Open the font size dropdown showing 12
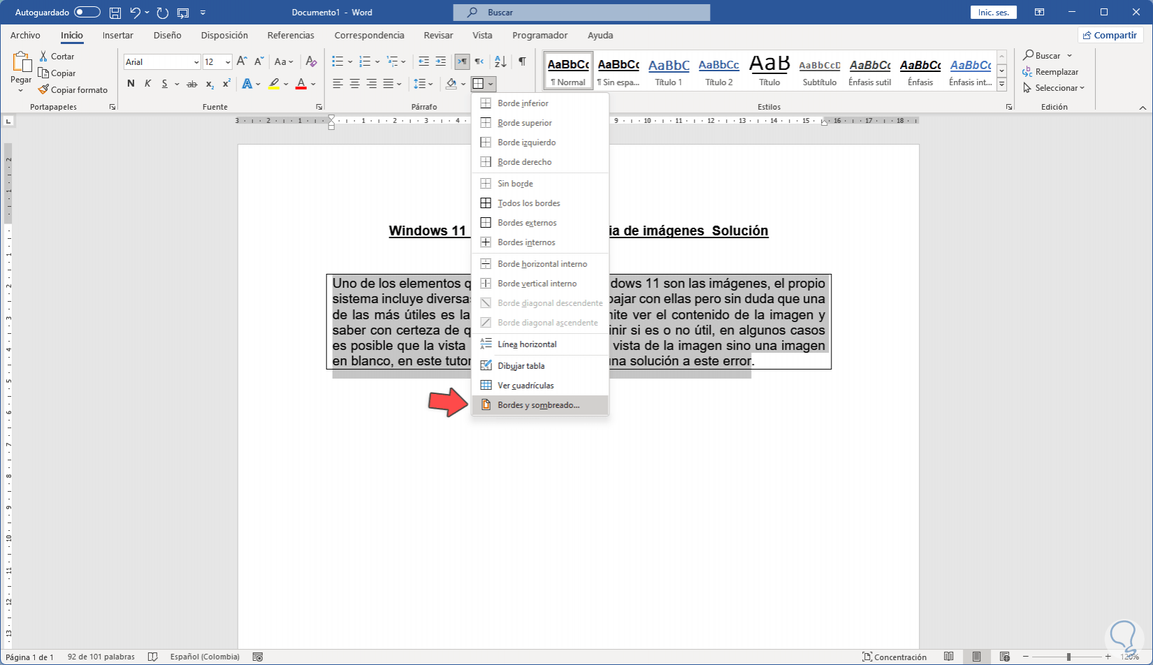1153x665 pixels. [x=228, y=62]
